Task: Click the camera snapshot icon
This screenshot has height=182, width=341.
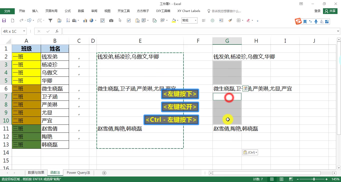Action: 111,20
